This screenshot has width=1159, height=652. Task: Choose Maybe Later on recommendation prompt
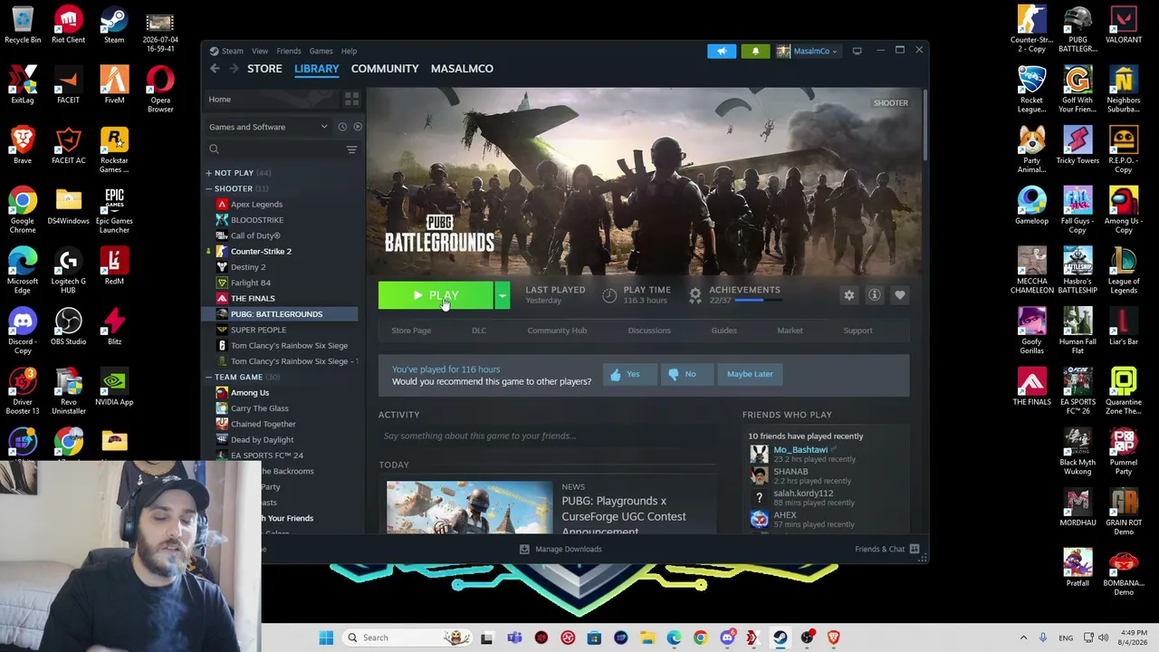[750, 374]
